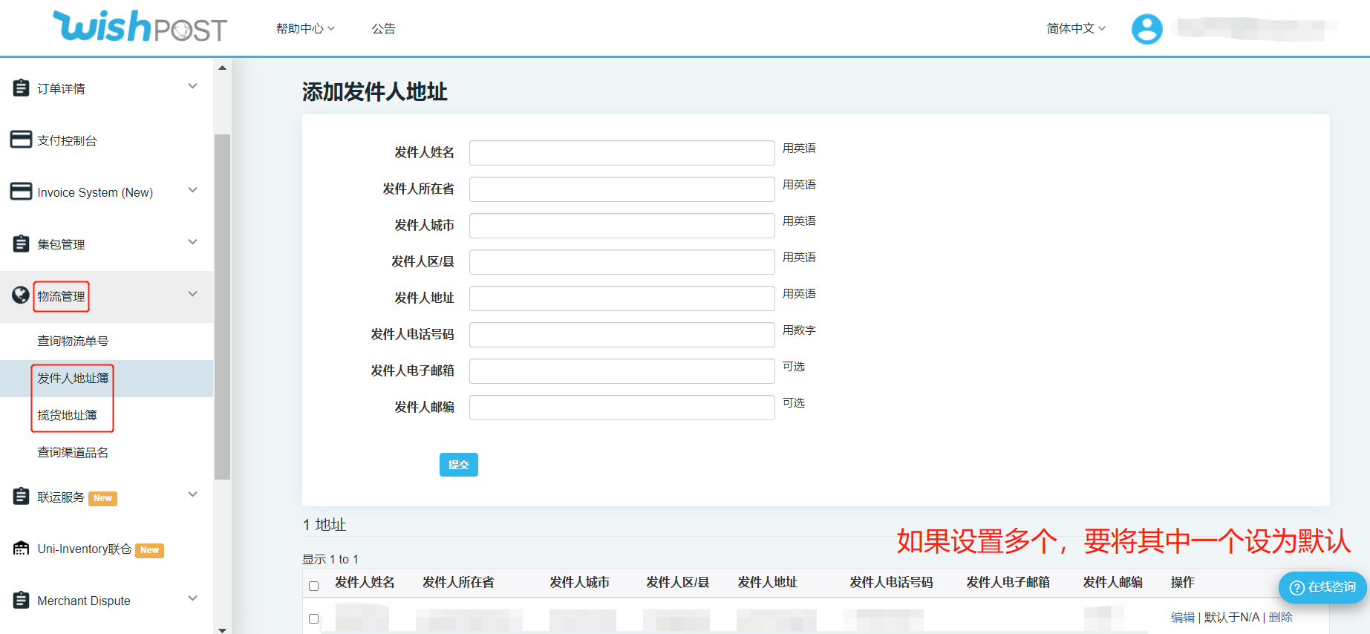Click the 操作 column header
The width and height of the screenshot is (1370, 634).
pyautogui.click(x=1182, y=582)
